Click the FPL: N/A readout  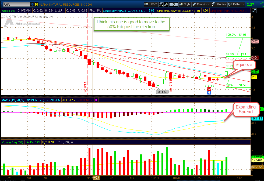[x=95, y=10]
